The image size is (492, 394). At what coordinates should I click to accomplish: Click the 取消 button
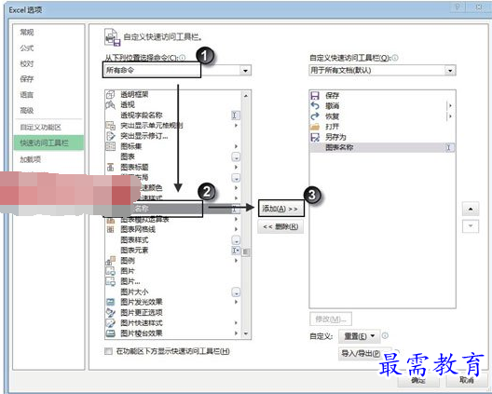point(467,380)
